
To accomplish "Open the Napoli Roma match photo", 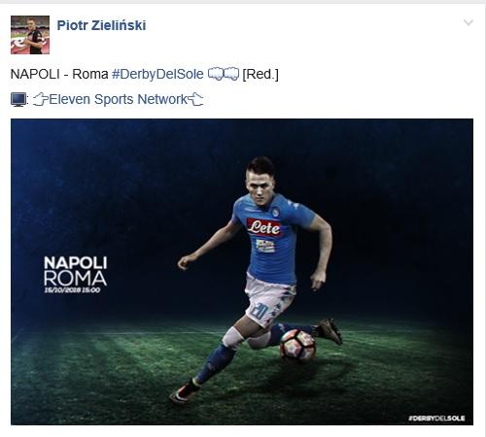I will (242, 272).
